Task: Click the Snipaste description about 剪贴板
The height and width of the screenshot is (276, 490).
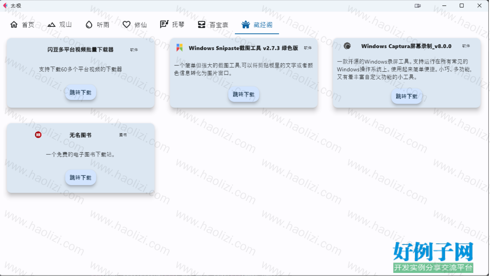Action: 244,69
